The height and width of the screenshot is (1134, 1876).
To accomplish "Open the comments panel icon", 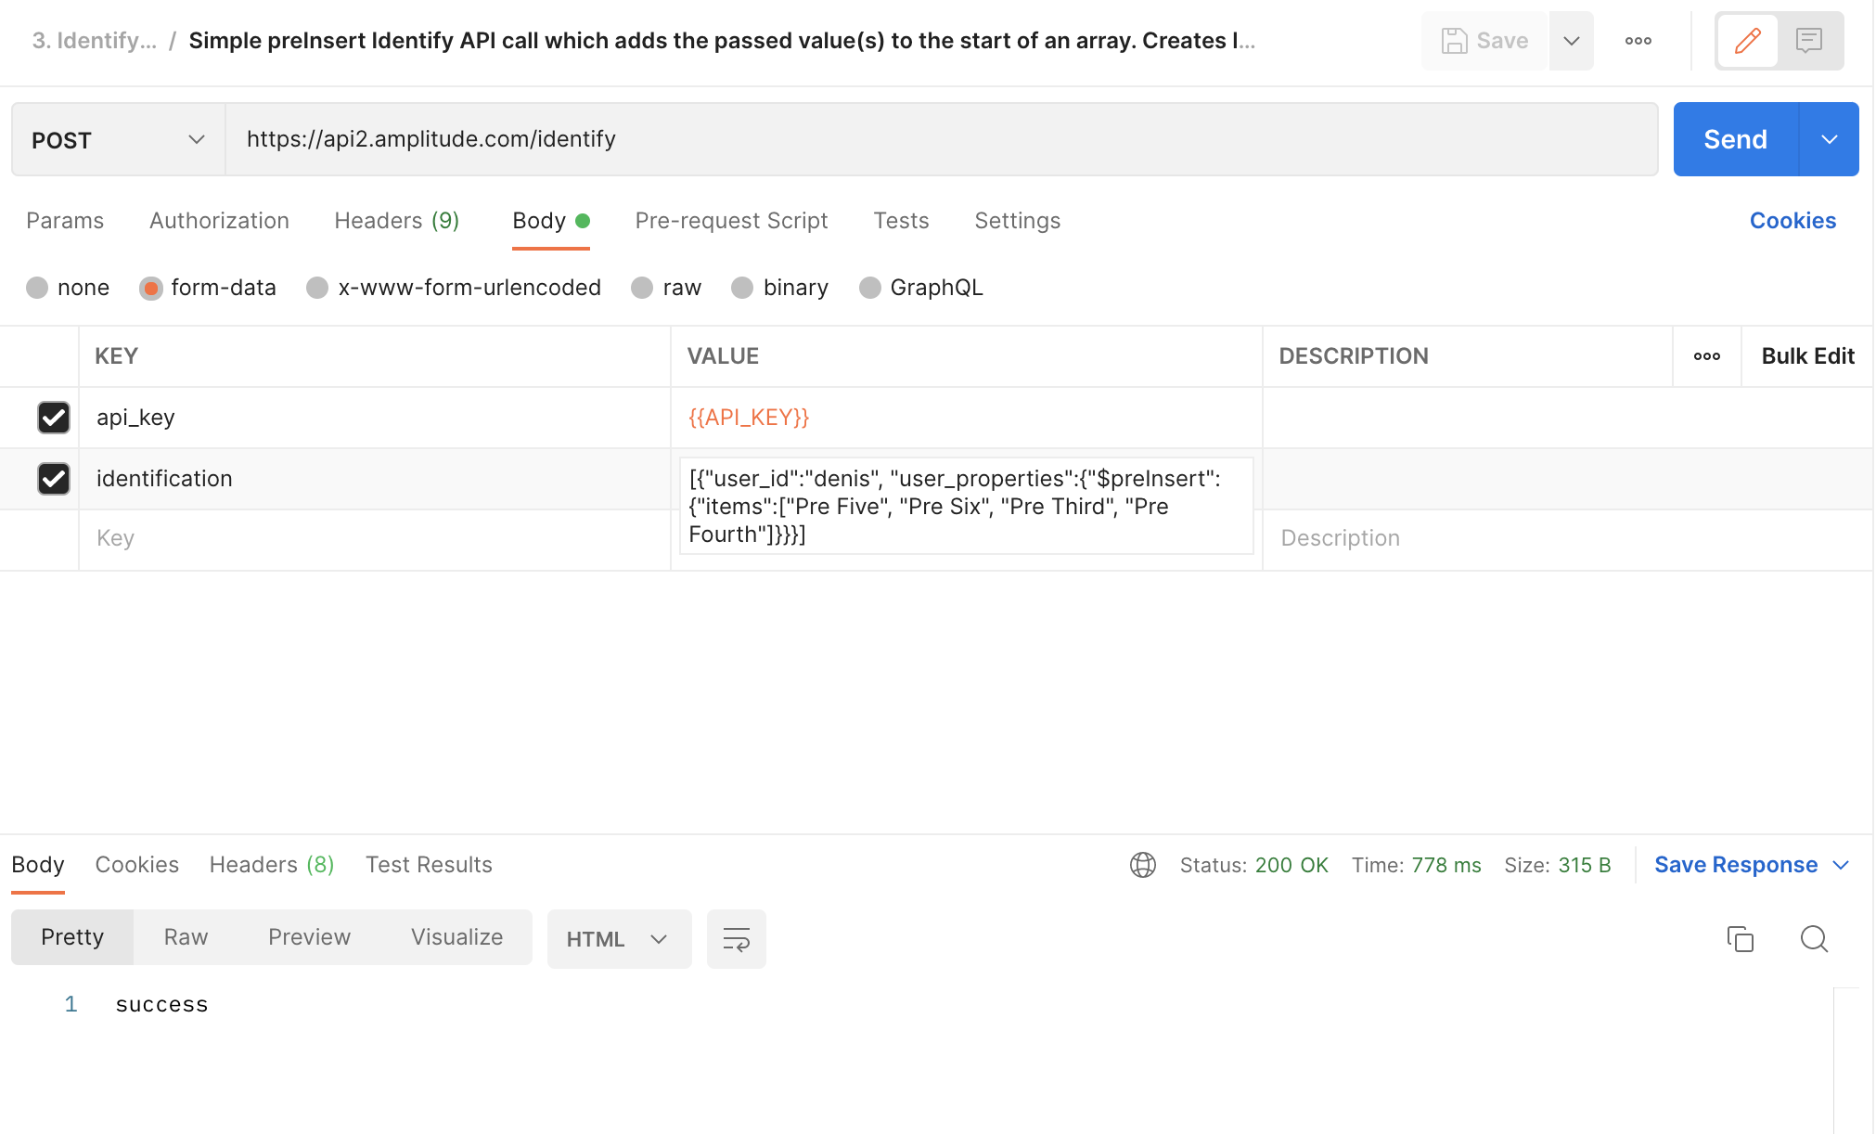I will click(1808, 41).
